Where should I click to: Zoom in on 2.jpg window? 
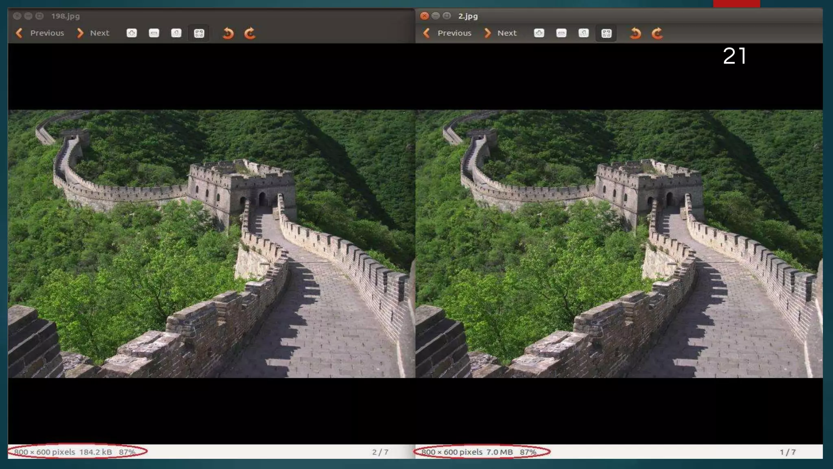pyautogui.click(x=539, y=33)
